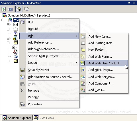Choose New Folder in the submenu
Image resolution: width=137 pixels, height=121 pixels.
(104, 50)
